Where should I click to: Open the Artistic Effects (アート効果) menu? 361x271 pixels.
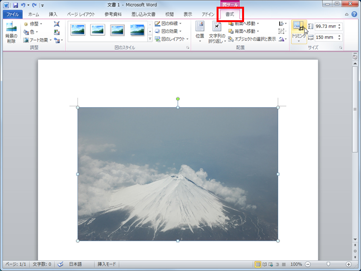[38, 40]
